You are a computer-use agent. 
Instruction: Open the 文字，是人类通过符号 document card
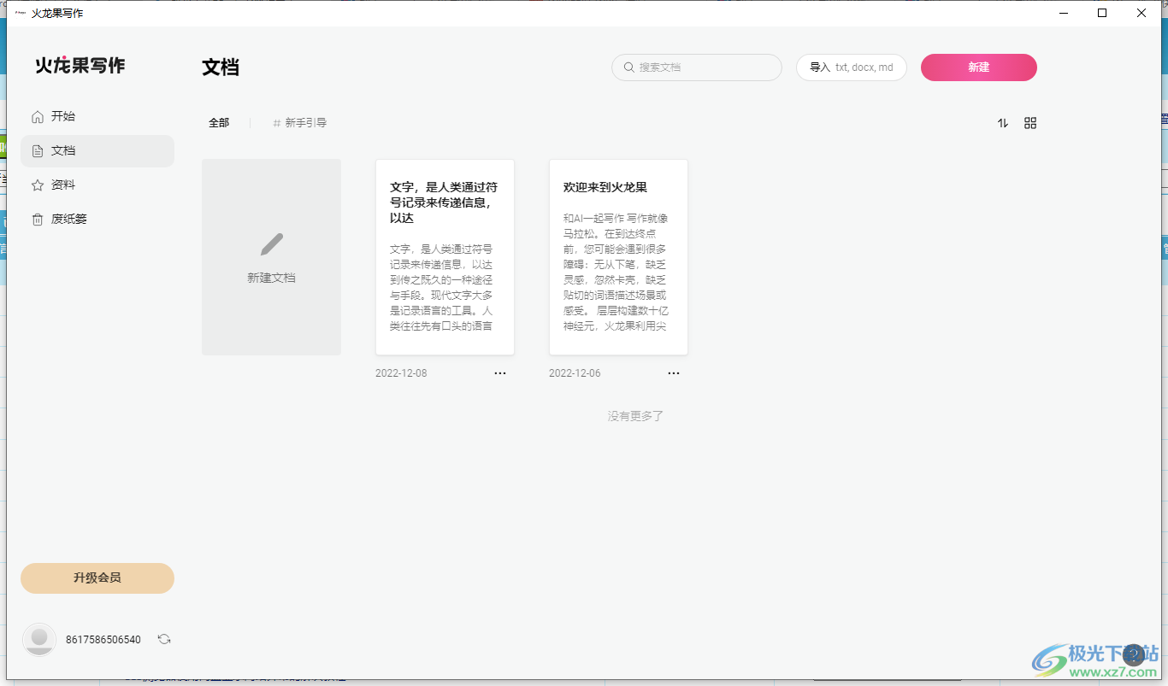(445, 257)
